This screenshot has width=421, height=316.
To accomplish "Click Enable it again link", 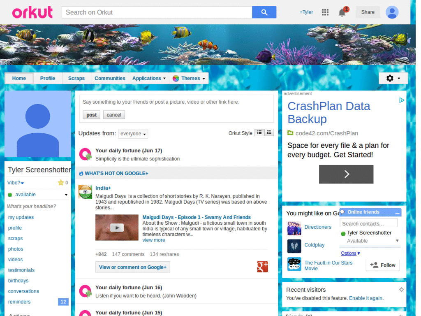I will tap(366, 298).
